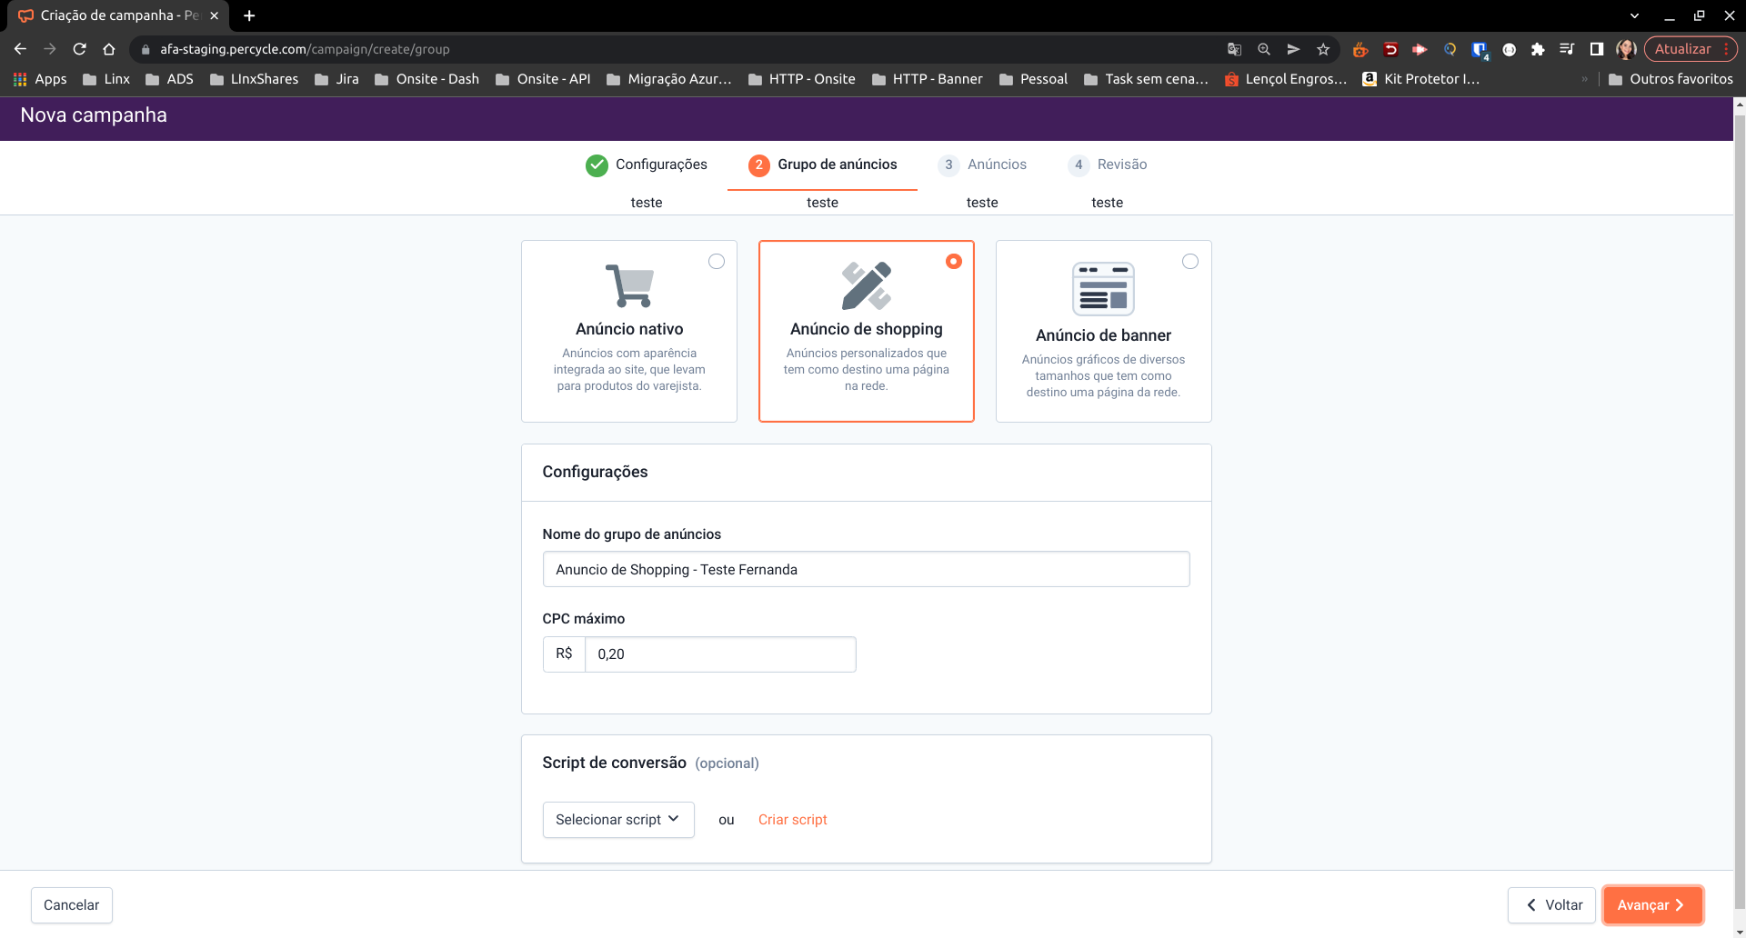The height and width of the screenshot is (938, 1746).
Task: Bookmark this page with the star icon
Action: (1323, 49)
